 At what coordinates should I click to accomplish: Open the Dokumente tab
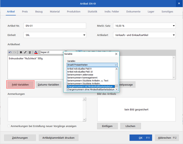(x=133, y=11)
